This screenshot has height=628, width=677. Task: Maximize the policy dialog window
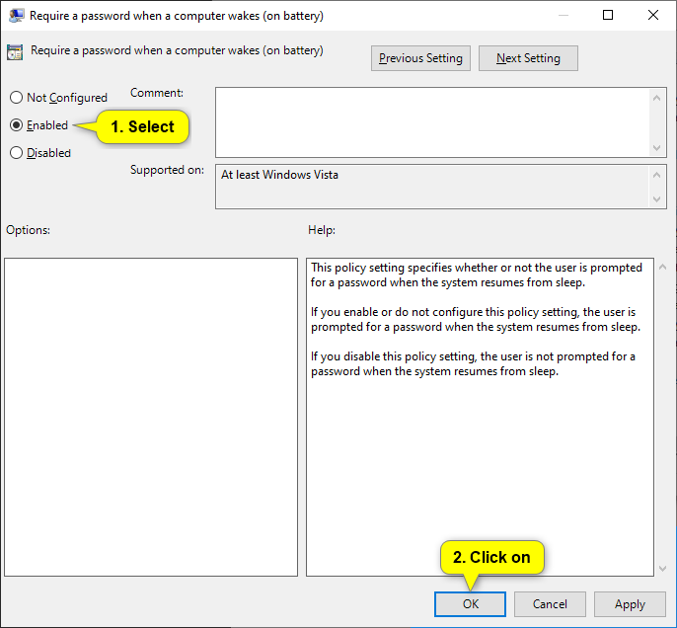(608, 16)
